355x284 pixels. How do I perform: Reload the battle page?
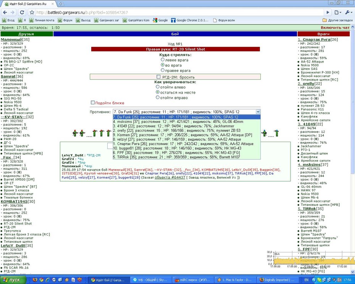click(x=22, y=13)
